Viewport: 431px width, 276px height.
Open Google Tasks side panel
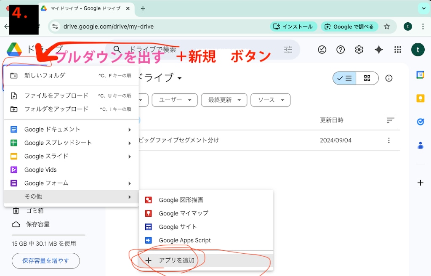[x=420, y=122]
